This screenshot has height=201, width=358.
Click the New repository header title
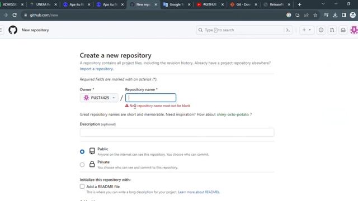coord(35,30)
